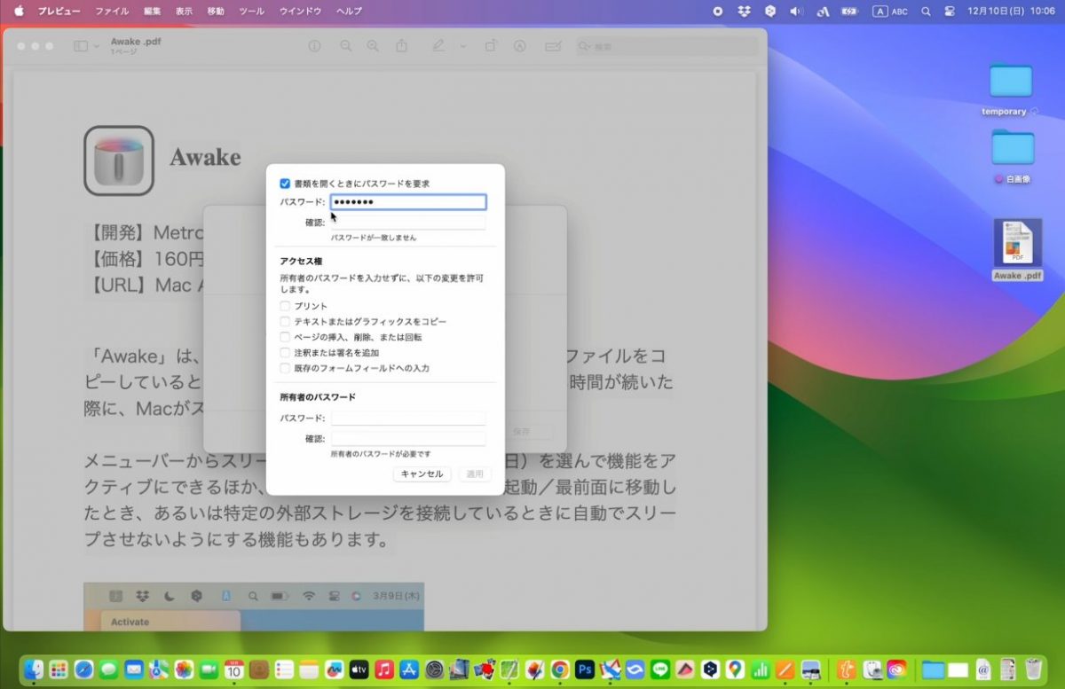Image resolution: width=1065 pixels, height=689 pixels.
Task: Click the owner パスワード field
Action: click(408, 418)
